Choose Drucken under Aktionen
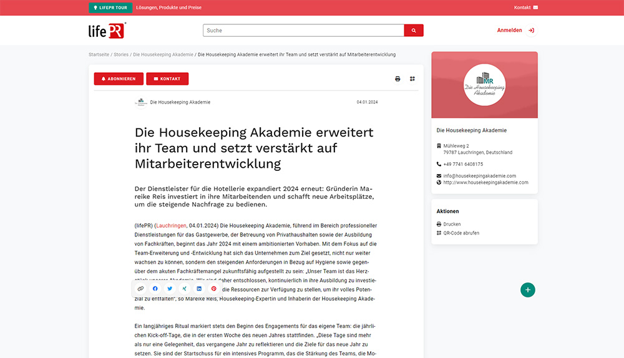This screenshot has height=358, width=624. tap(452, 225)
